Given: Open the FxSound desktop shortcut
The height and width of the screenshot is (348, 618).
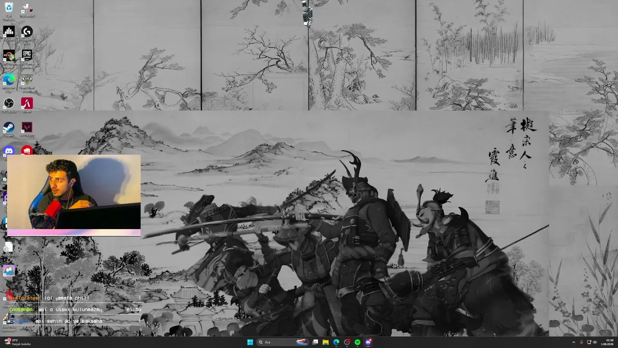Looking at the screenshot, I should [9, 34].
